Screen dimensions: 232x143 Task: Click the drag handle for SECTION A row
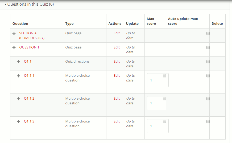pyautogui.click(x=14, y=33)
